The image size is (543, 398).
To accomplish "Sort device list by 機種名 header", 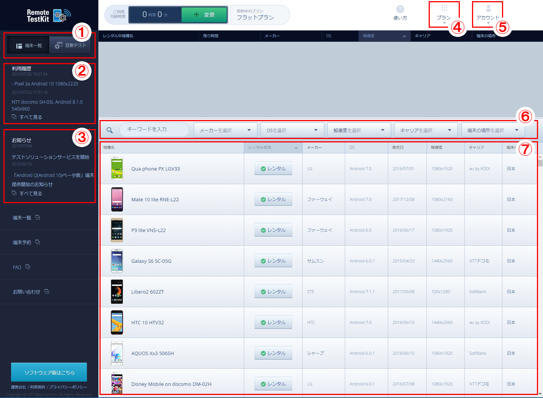I will click(172, 147).
